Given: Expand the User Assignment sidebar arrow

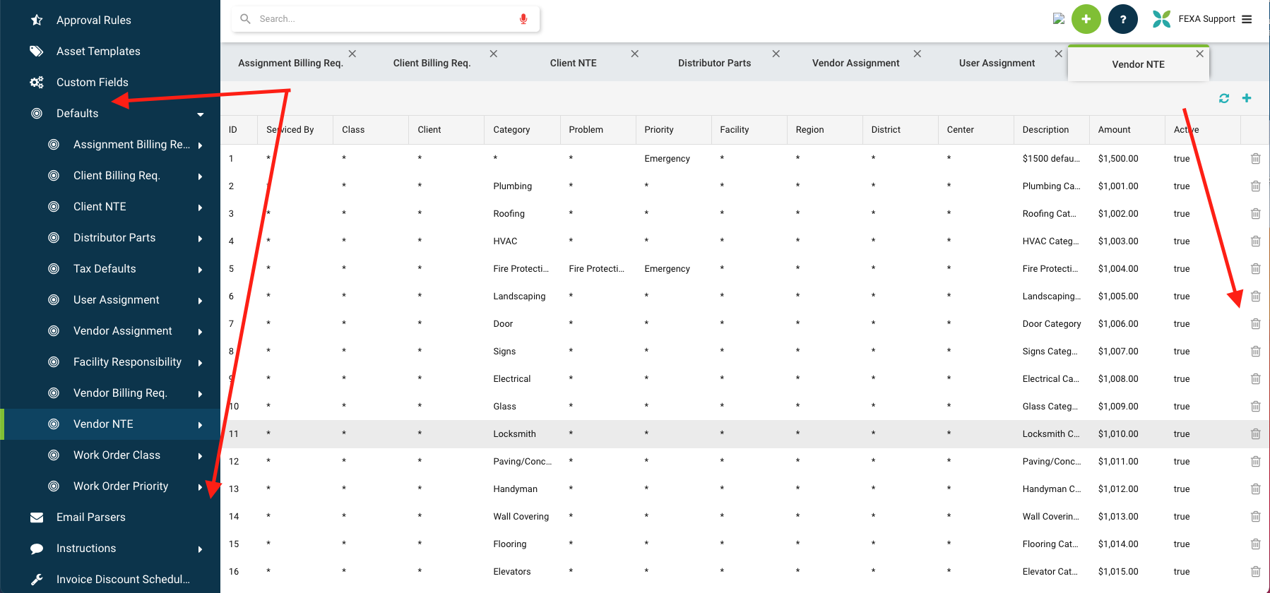Looking at the screenshot, I should click(201, 301).
